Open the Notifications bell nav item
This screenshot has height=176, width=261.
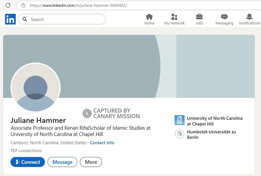[x=249, y=19]
